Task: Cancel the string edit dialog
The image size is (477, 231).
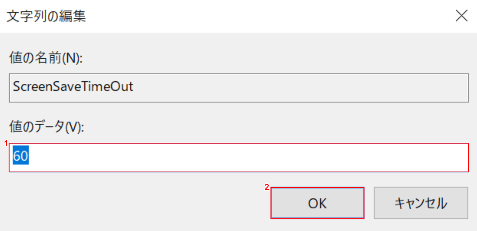Action: tap(421, 203)
